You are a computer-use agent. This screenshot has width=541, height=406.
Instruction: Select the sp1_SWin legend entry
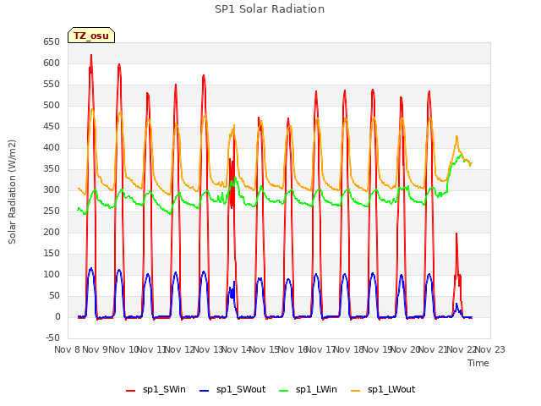click(156, 389)
